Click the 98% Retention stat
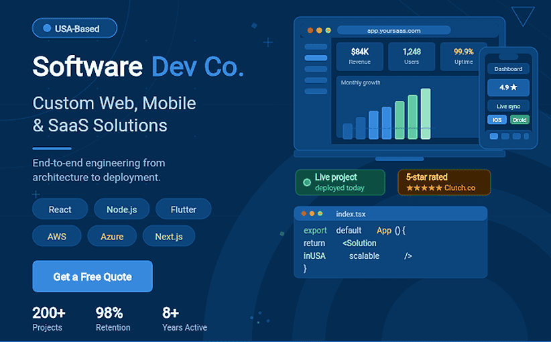The width and height of the screenshot is (551, 342). coord(113,319)
